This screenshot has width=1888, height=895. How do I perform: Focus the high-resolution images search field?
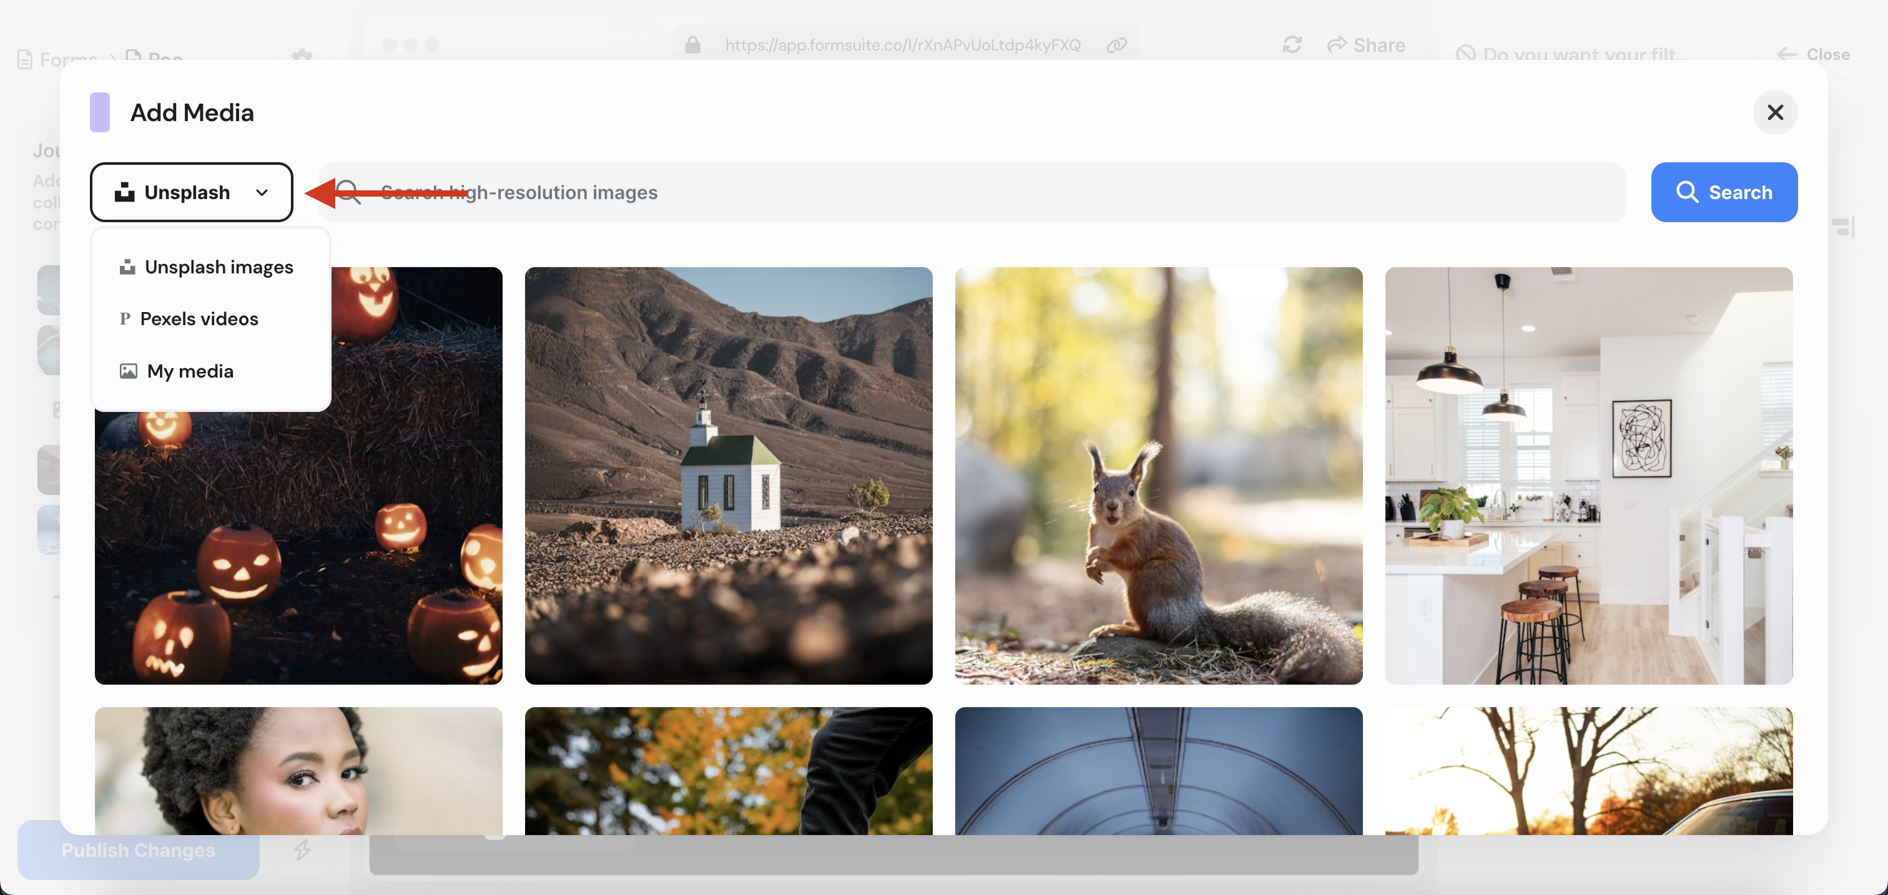click(x=953, y=192)
